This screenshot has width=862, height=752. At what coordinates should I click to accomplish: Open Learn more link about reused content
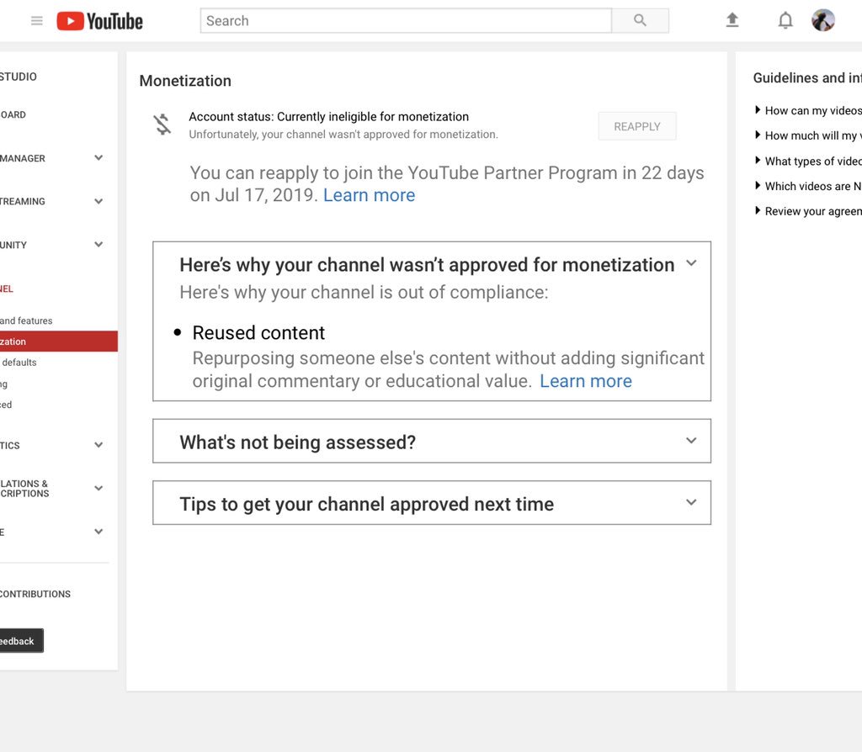point(586,381)
